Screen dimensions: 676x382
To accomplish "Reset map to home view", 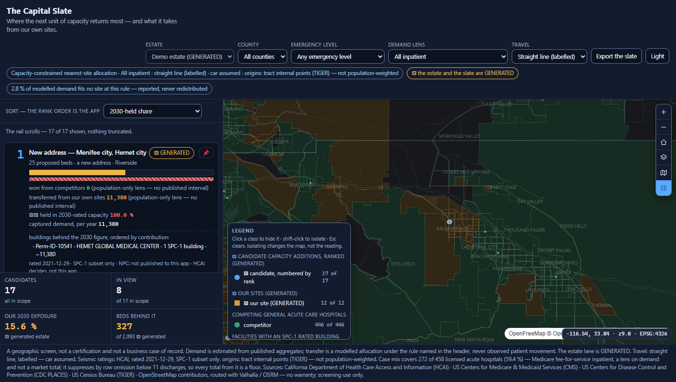I will (x=663, y=142).
